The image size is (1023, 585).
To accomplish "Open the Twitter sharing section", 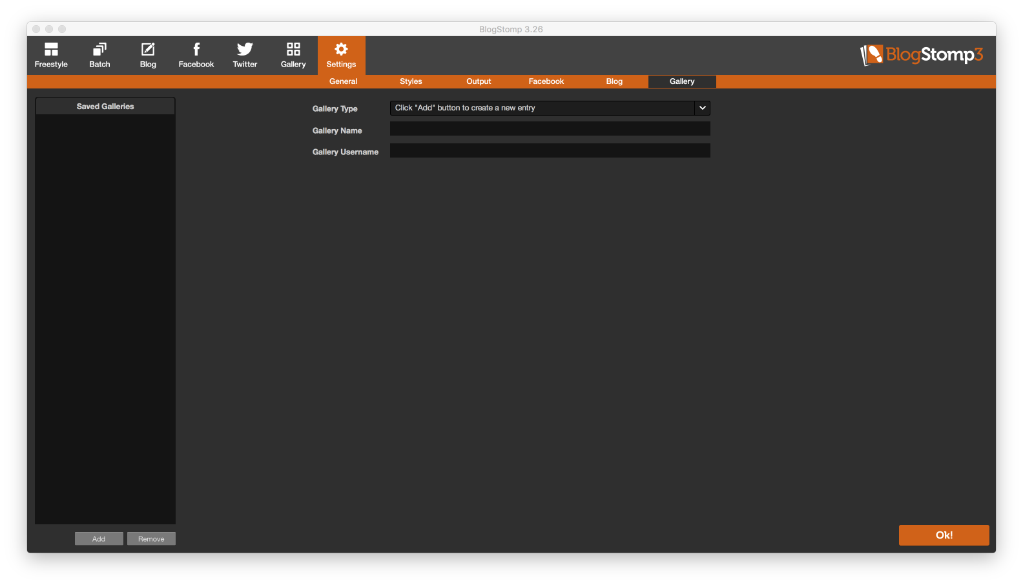I will click(245, 56).
